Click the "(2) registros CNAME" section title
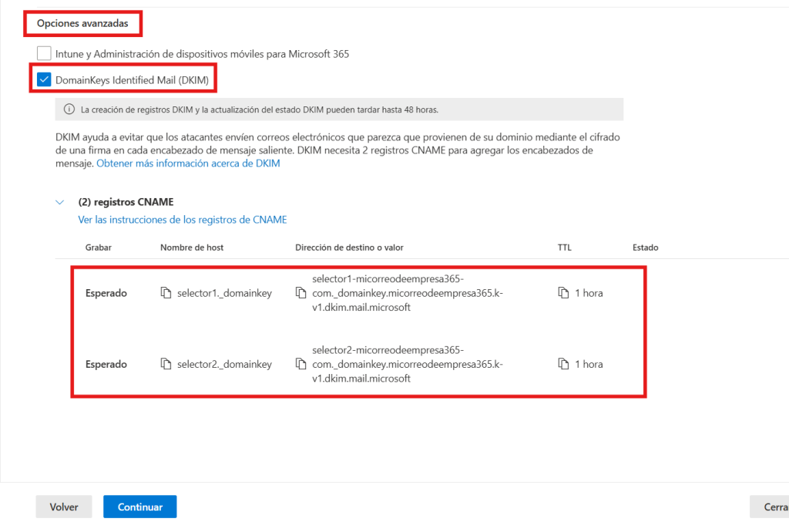Image resolution: width=789 pixels, height=522 pixels. [x=126, y=202]
